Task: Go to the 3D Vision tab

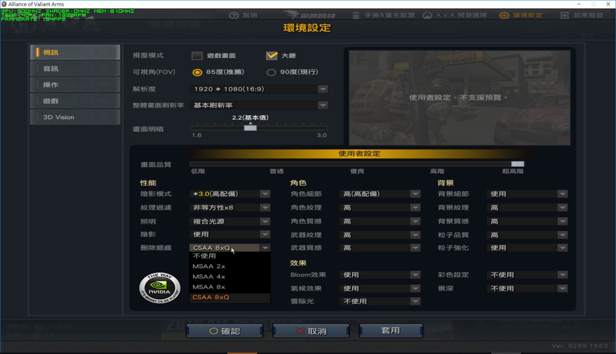Action: coord(75,117)
